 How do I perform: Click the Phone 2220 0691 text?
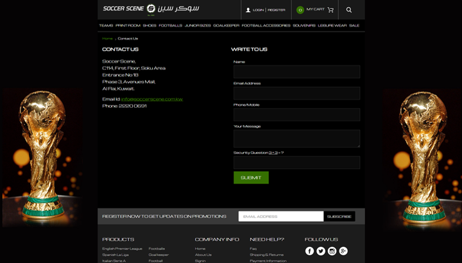coord(124,106)
